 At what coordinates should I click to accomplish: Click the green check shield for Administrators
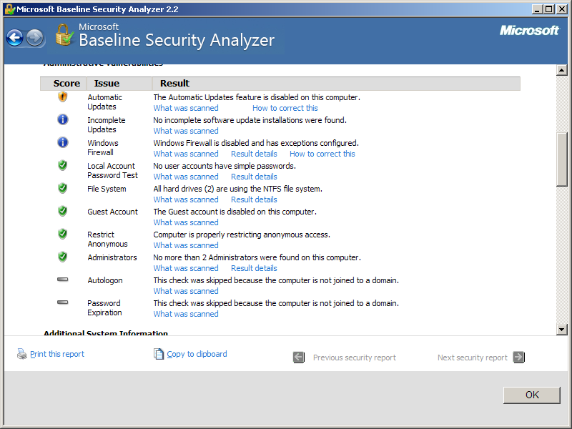[63, 257]
